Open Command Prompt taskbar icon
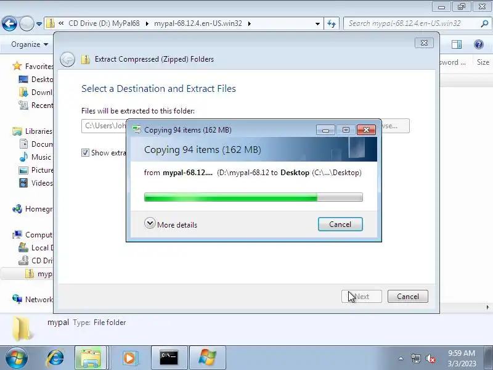 tap(169, 358)
